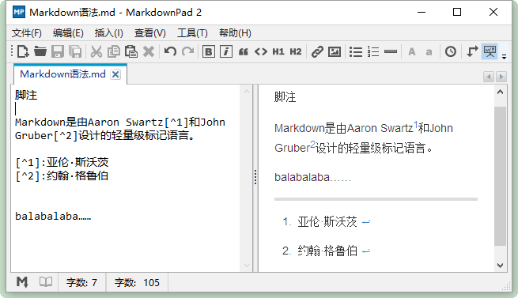
Task: Click return arrow after 约翰·格鲁伯 footnote
Action: coord(365,251)
